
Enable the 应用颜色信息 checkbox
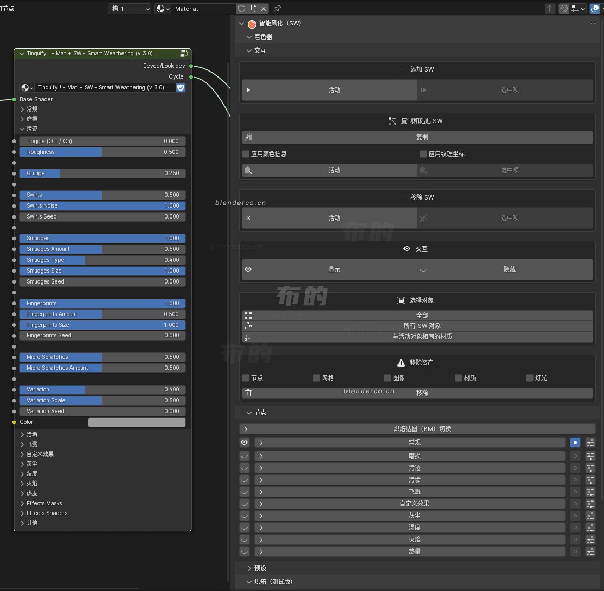(x=246, y=154)
